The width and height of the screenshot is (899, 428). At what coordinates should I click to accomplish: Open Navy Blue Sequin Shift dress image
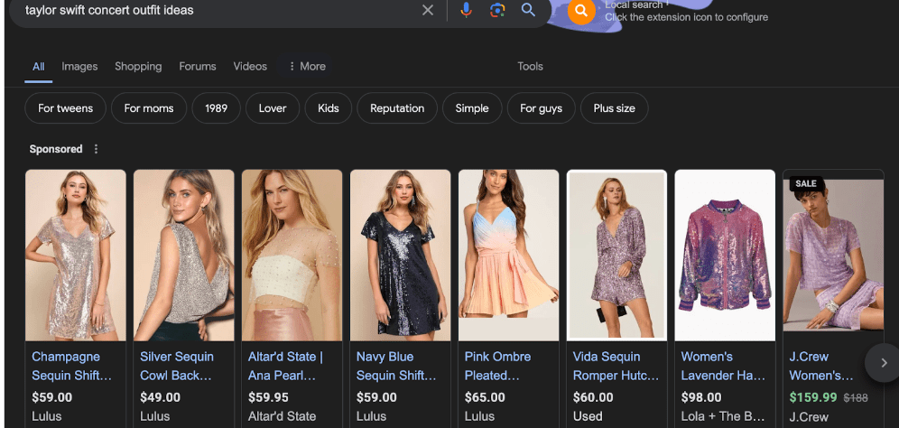pyautogui.click(x=400, y=256)
